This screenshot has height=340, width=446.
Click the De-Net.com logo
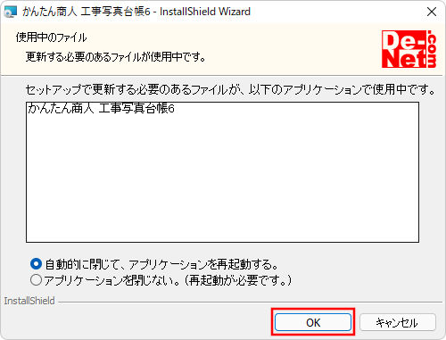[x=409, y=49]
